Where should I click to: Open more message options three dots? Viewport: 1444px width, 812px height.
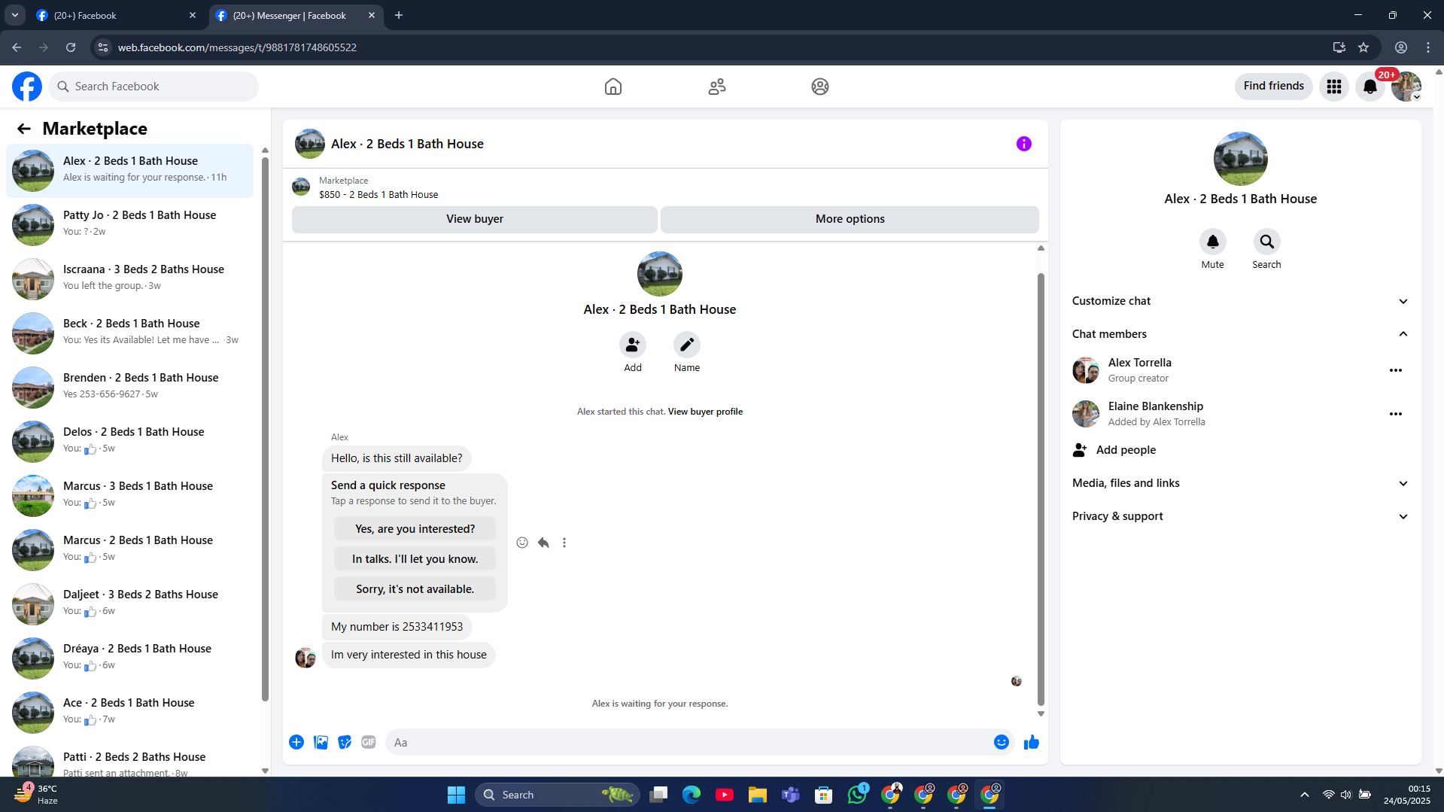tap(564, 543)
